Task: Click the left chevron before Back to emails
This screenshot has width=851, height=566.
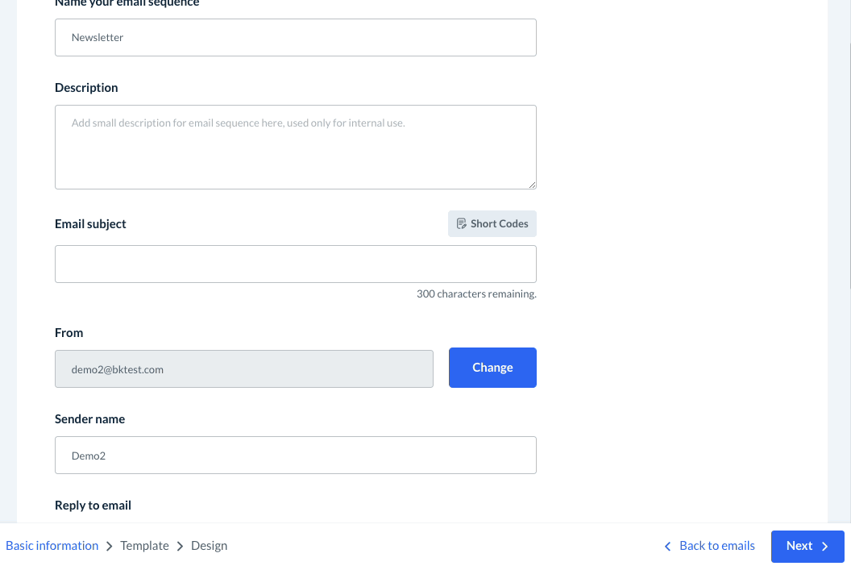Action: (x=667, y=547)
